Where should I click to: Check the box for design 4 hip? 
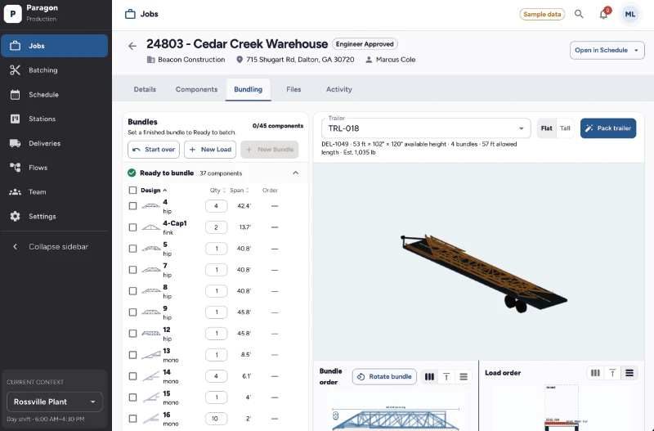coord(132,206)
